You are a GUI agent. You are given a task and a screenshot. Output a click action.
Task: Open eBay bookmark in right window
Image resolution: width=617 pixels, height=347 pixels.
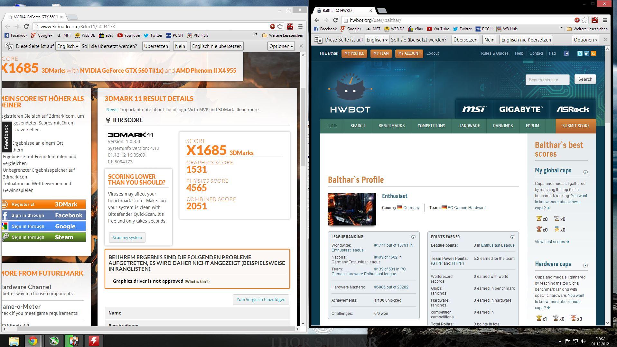point(416,29)
